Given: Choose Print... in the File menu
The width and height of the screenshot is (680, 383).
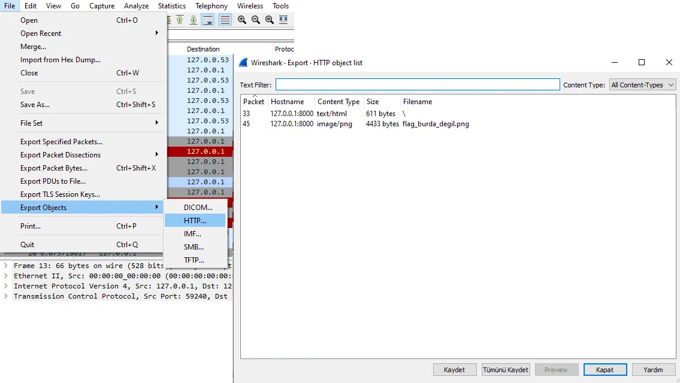Looking at the screenshot, I should pyautogui.click(x=83, y=226).
